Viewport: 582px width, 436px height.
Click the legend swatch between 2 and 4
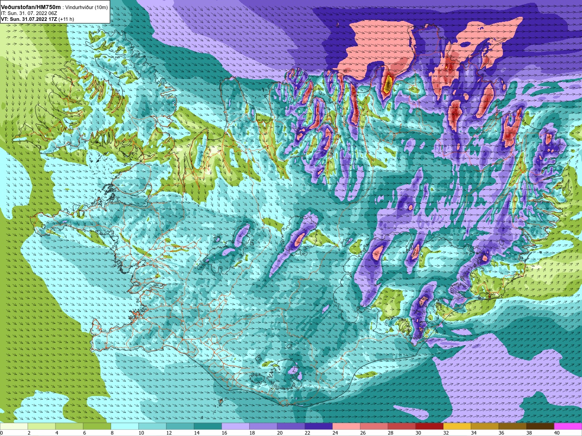[42, 426]
